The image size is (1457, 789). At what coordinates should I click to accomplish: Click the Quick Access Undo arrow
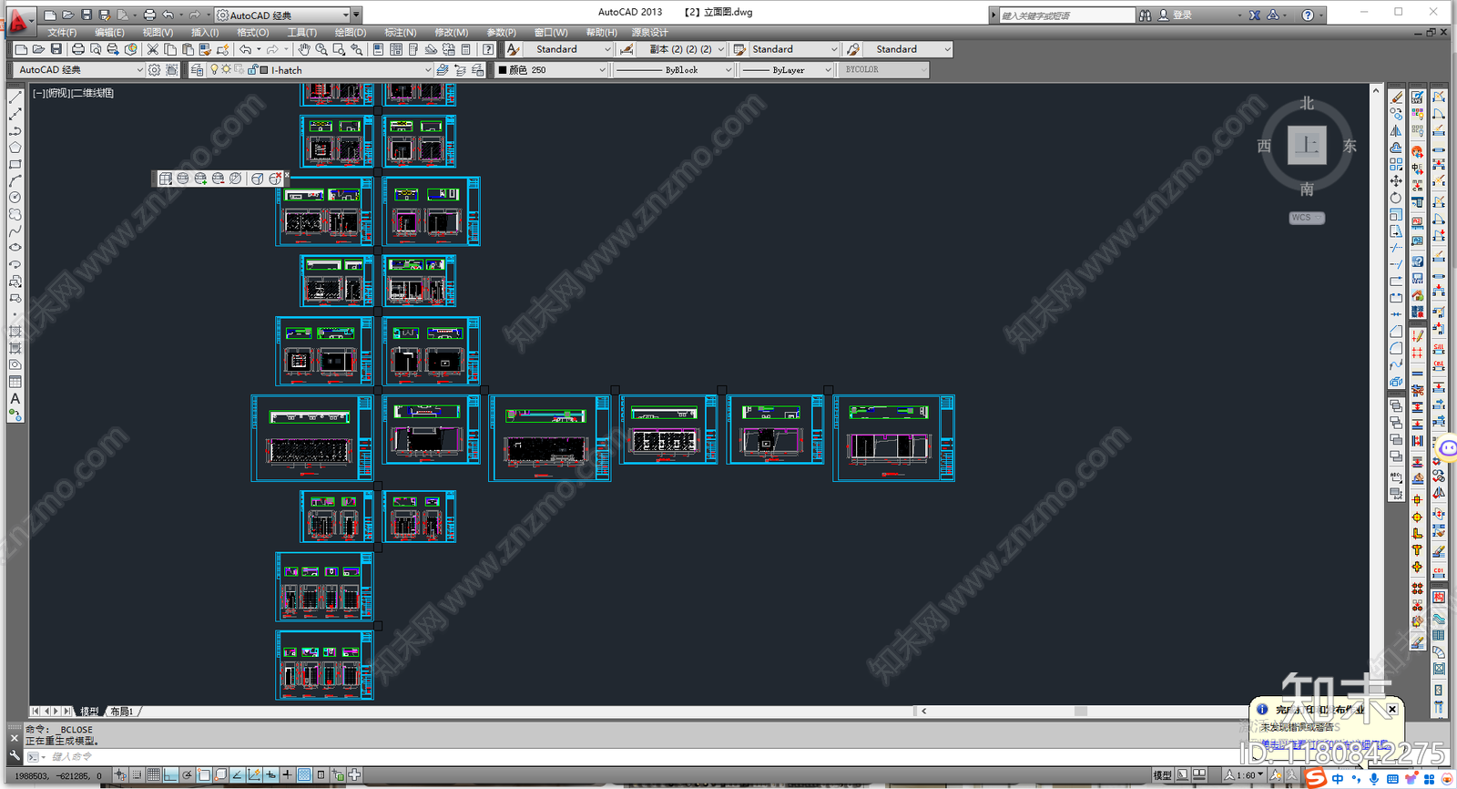point(168,15)
